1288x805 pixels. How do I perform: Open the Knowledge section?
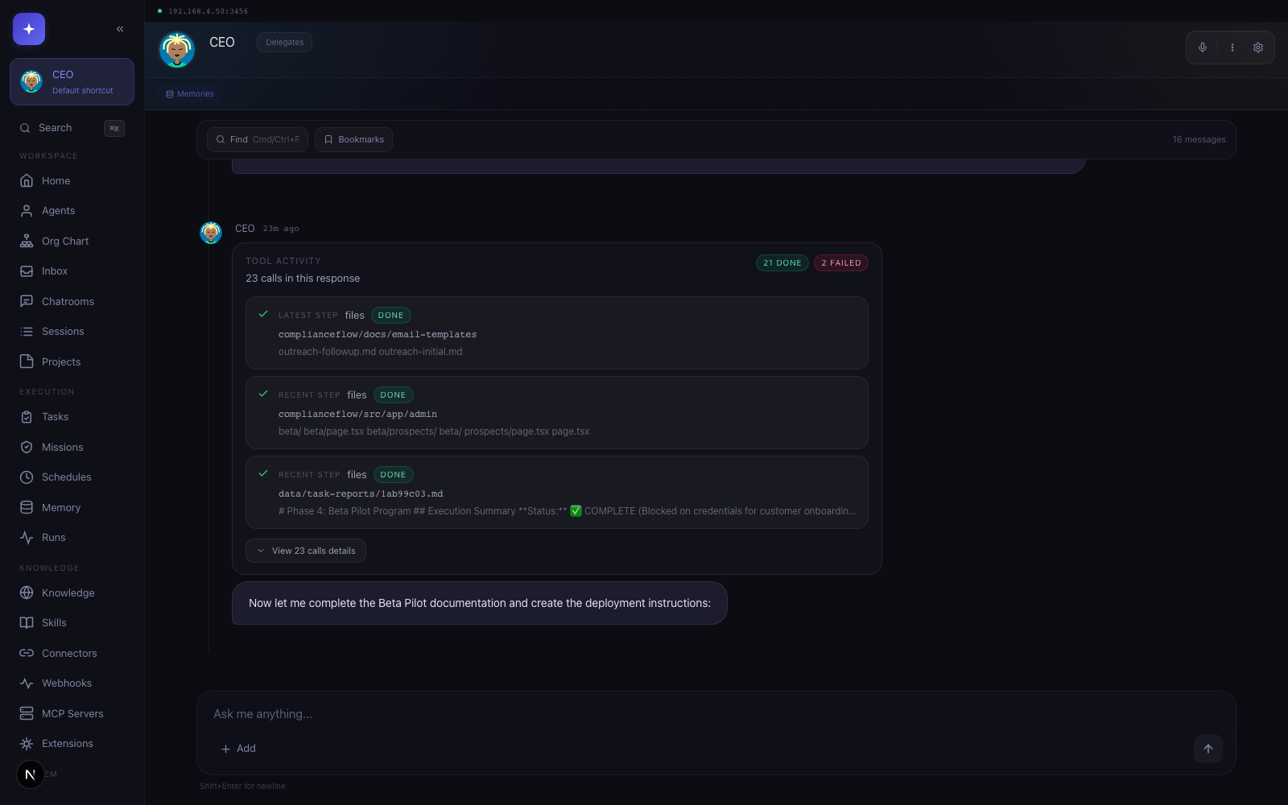[68, 592]
